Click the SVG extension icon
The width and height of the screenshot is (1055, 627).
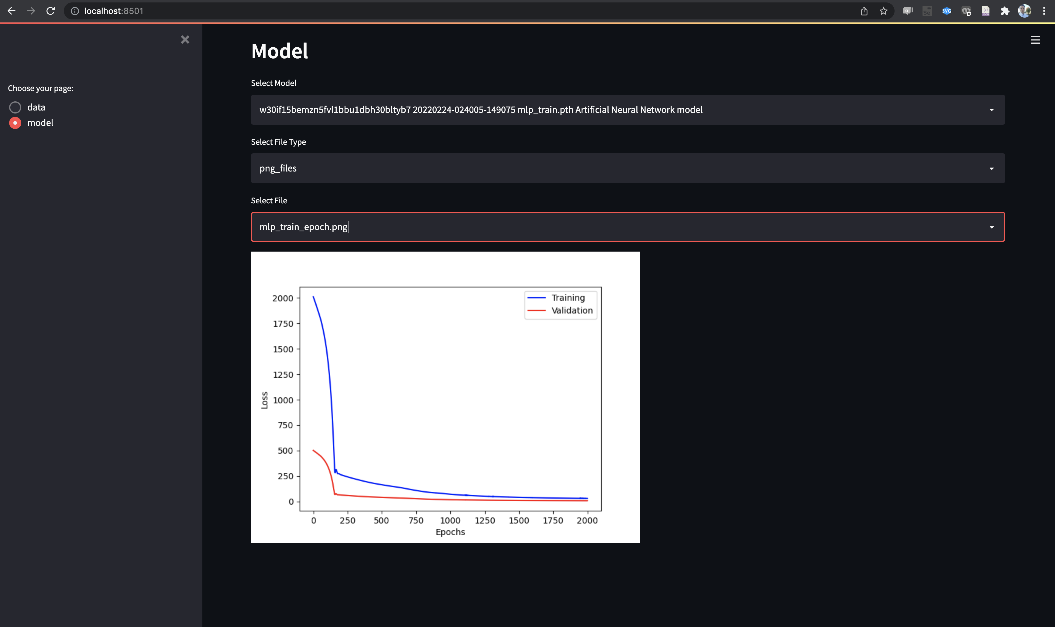pyautogui.click(x=947, y=12)
